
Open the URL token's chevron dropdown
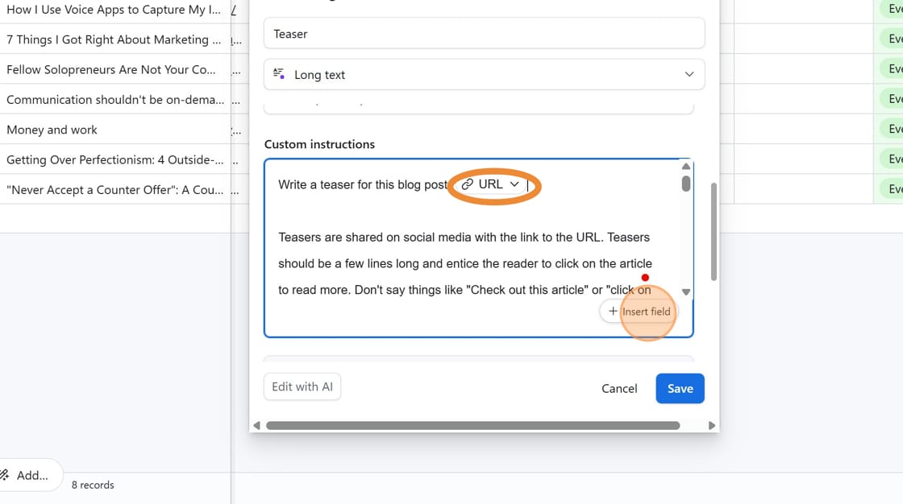514,184
